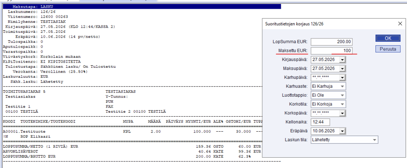Open Kirjauspäivä date dropdown arrow
Screen dimensions: 407x168
[342, 60]
